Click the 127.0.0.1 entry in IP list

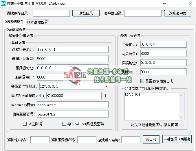tap(132, 94)
